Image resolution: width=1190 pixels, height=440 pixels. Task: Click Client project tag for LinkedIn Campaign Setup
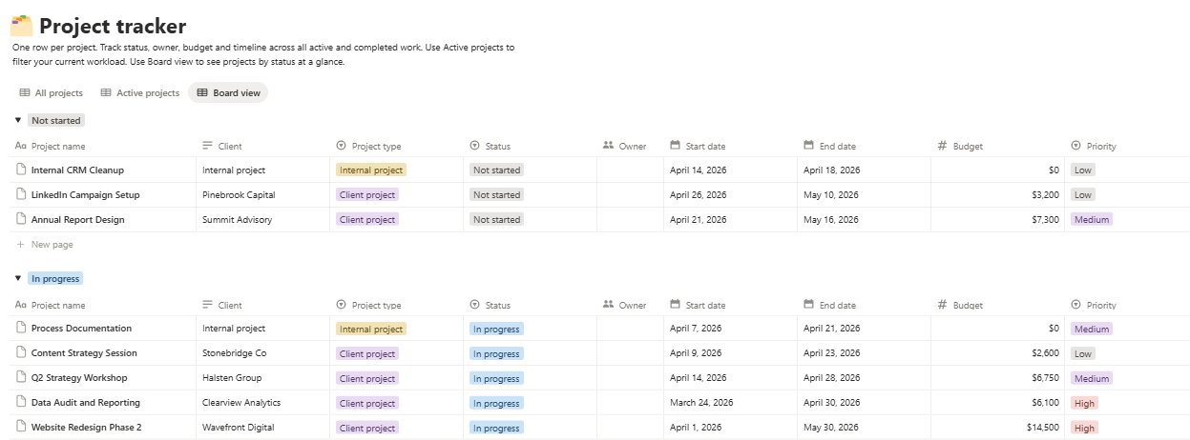click(x=367, y=194)
